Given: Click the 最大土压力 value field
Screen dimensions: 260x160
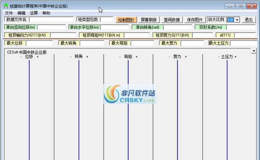Looking at the screenshot, I should [x=244, y=43].
